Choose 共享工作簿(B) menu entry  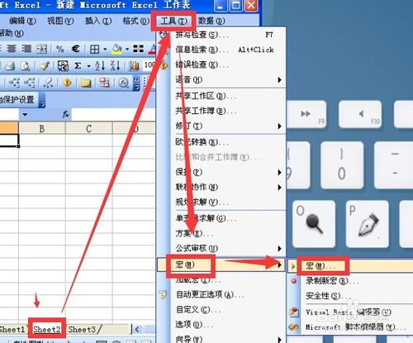click(x=221, y=111)
